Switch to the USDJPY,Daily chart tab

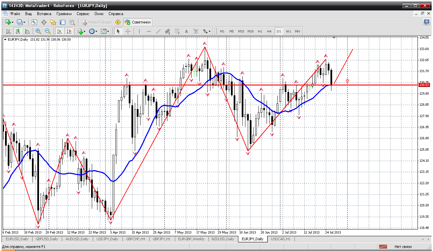107,239
